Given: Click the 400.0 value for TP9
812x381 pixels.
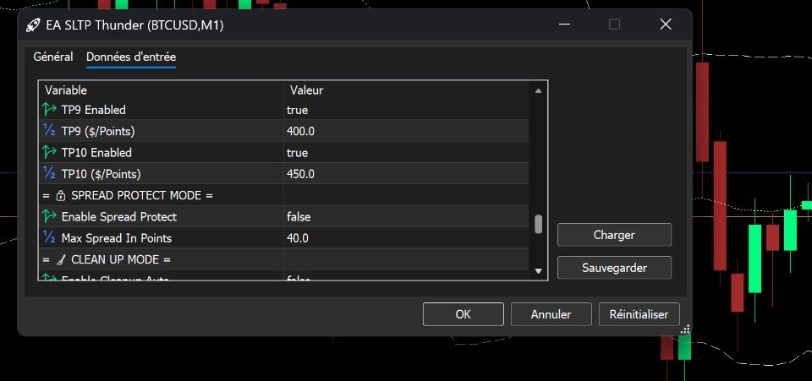Looking at the screenshot, I should click(300, 131).
